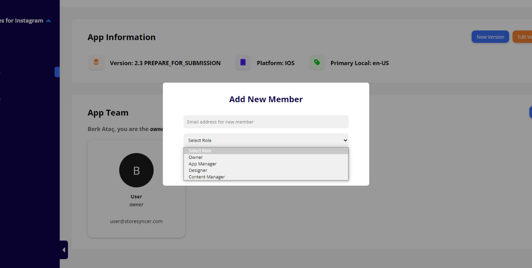532x268 pixels.
Task: Pick Designer from the role list
Action: (x=198, y=170)
